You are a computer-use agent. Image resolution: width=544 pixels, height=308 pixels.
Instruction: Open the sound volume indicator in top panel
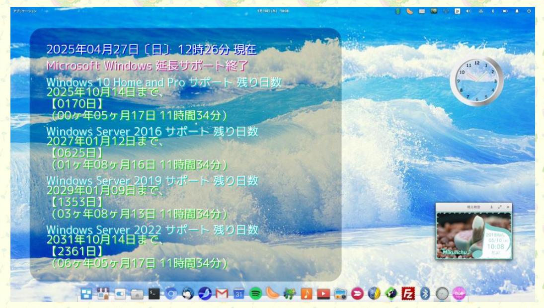coord(468,11)
